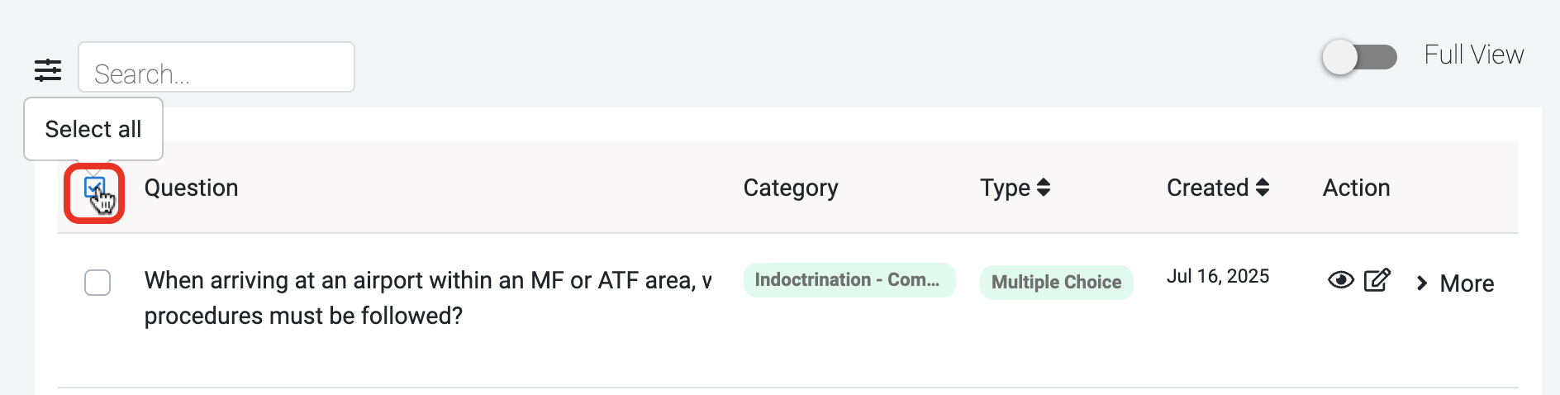The width and height of the screenshot is (1560, 395).
Task: Click the Category column header
Action: click(x=790, y=188)
